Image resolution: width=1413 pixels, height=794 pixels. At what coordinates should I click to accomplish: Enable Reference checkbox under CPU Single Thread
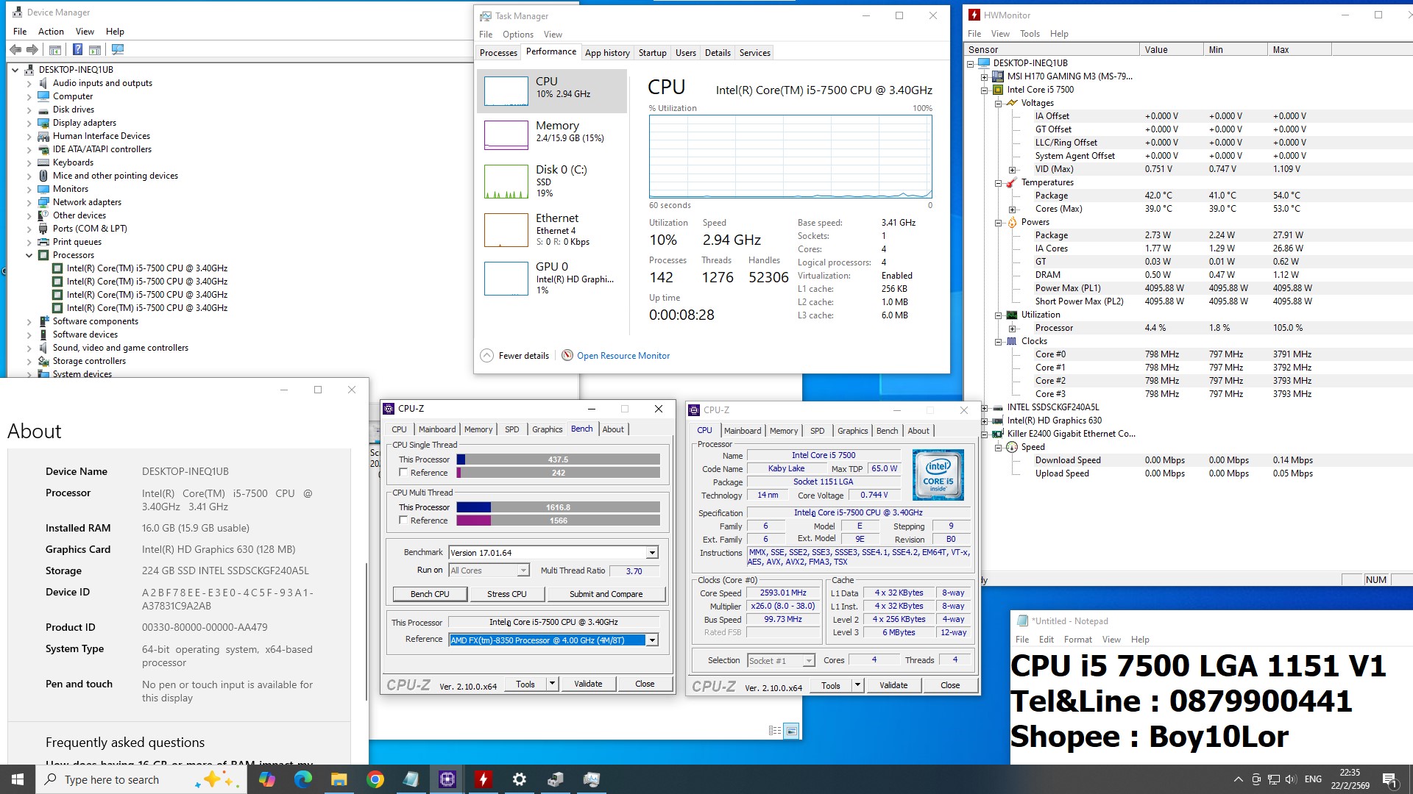403,473
